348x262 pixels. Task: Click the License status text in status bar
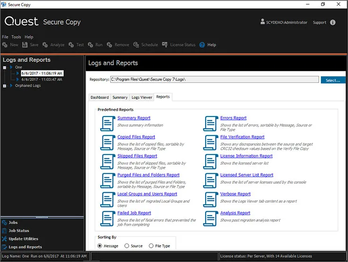pyautogui.click(x=266, y=256)
